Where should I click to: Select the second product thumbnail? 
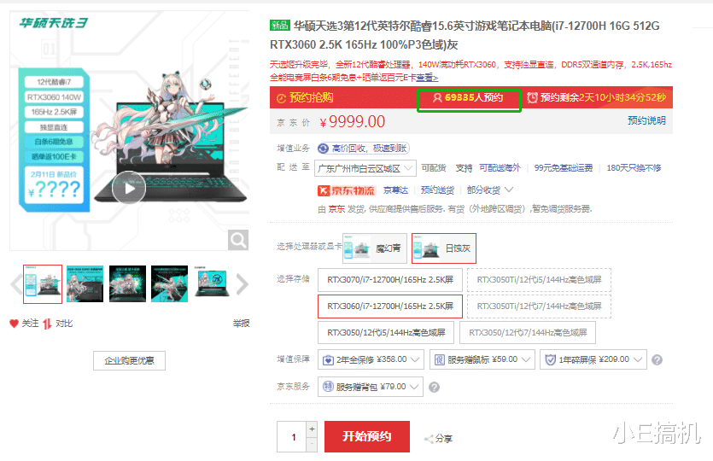[85, 284]
